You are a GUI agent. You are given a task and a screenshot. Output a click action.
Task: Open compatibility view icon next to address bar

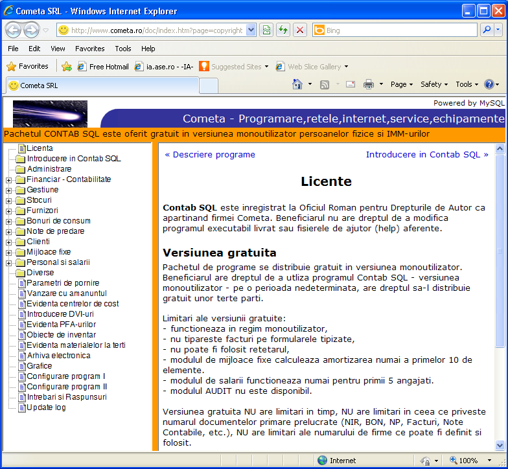266,30
